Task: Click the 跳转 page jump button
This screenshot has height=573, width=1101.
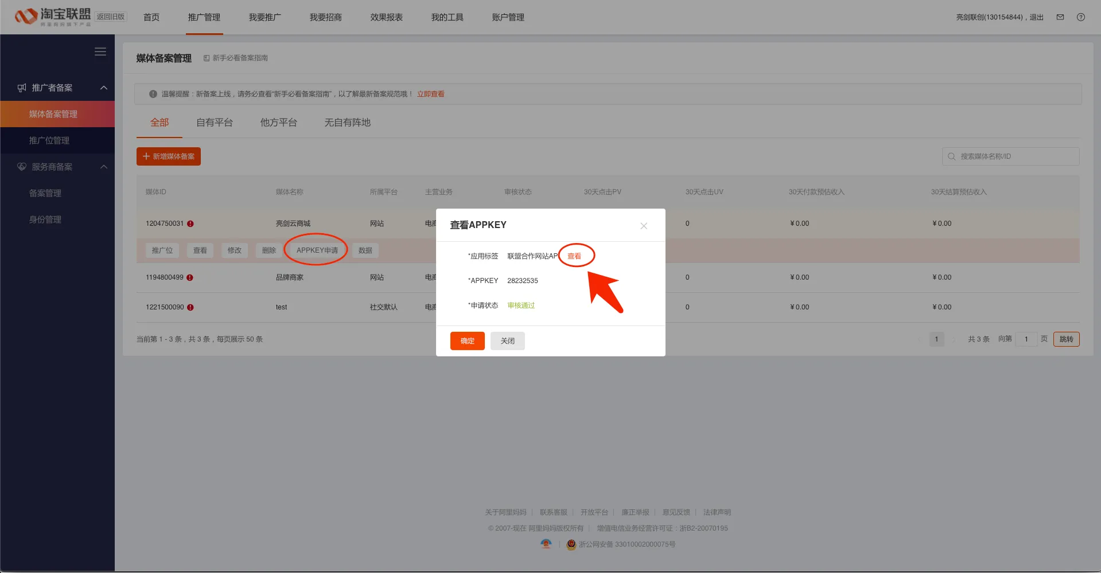Action: pyautogui.click(x=1067, y=339)
